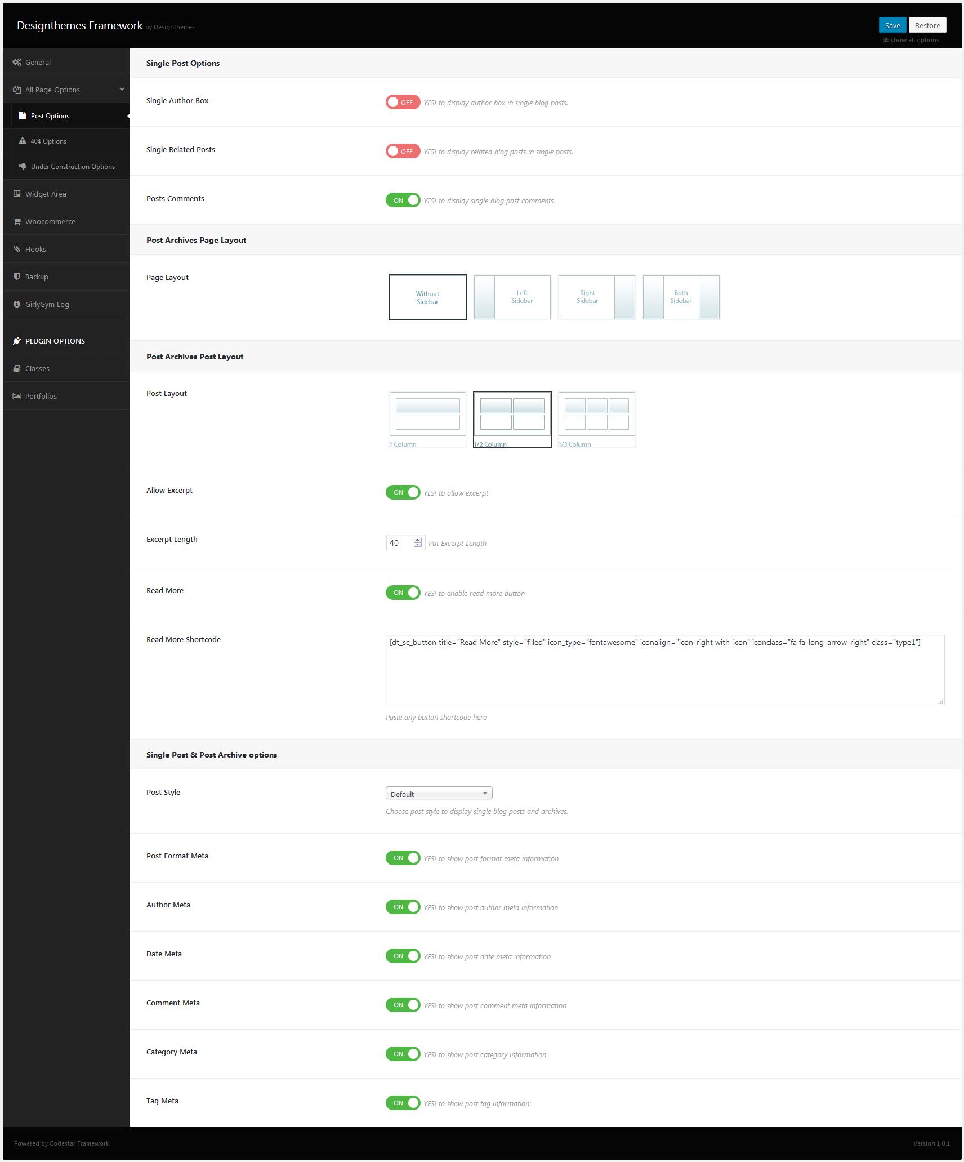The image size is (964, 1162).
Task: Disable the Post Format Meta toggle
Action: click(403, 858)
